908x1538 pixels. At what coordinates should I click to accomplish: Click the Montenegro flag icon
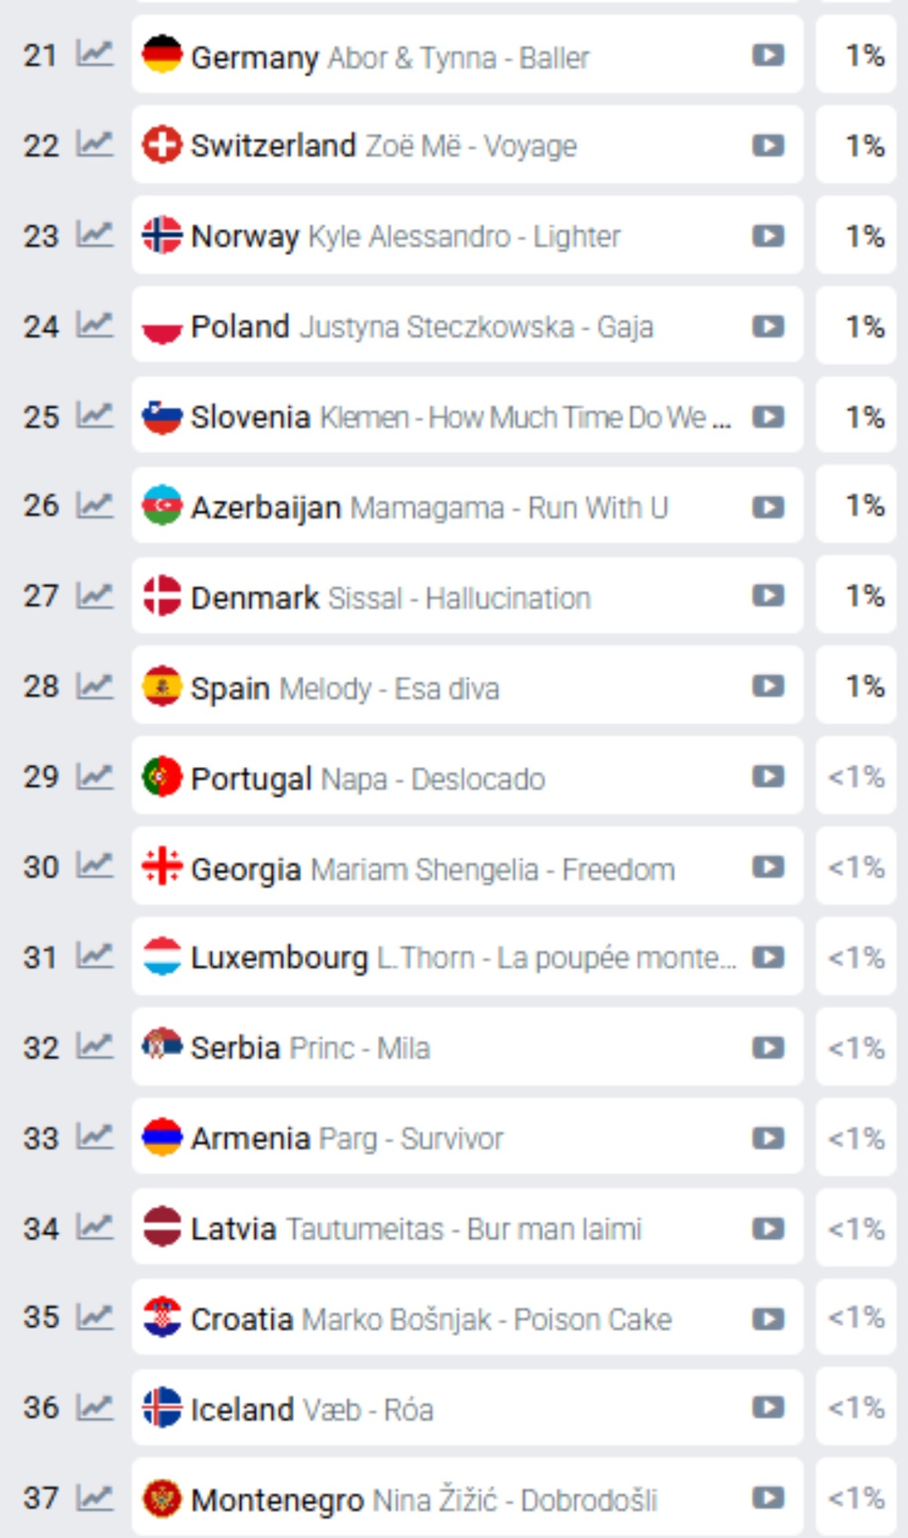click(x=162, y=1499)
